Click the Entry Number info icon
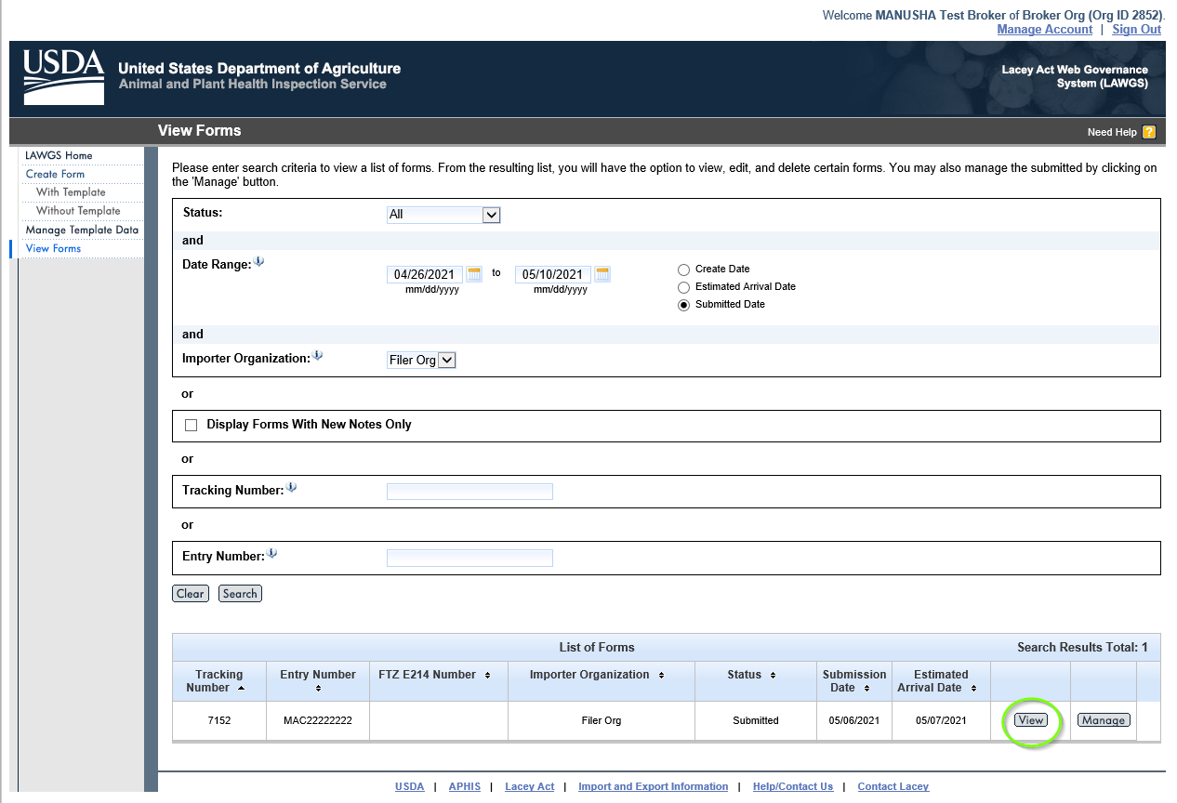1177x803 pixels. coord(272,554)
